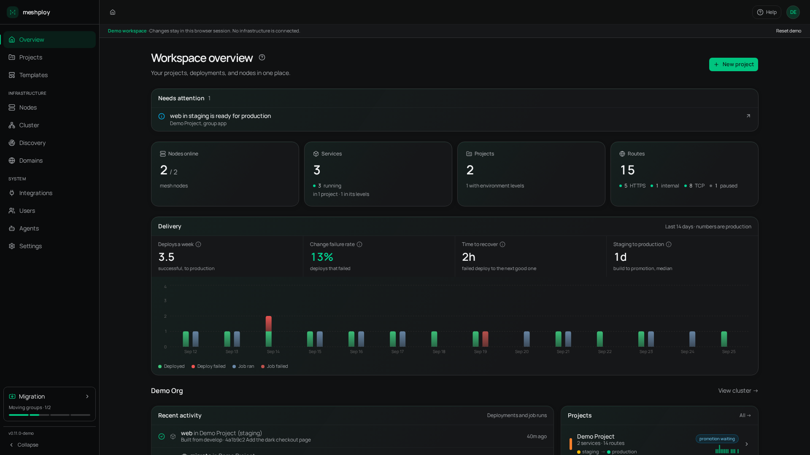Click the 8 TCP routes indicator
The height and width of the screenshot is (455, 810).
694,186
